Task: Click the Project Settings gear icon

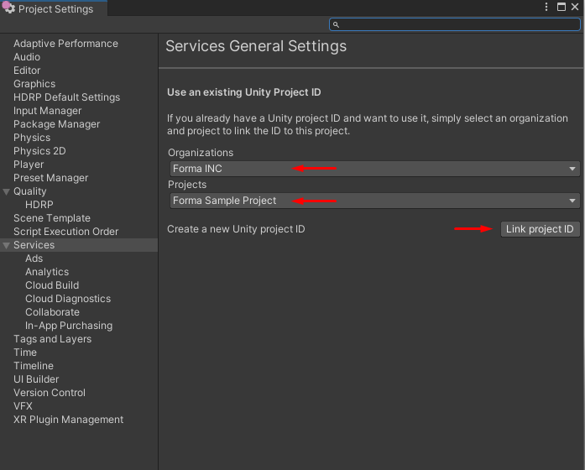Action: pyautogui.click(x=8, y=8)
